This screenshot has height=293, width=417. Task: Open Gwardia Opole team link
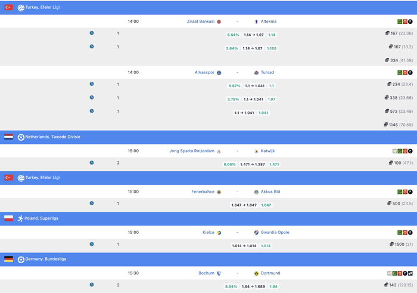coord(275,232)
